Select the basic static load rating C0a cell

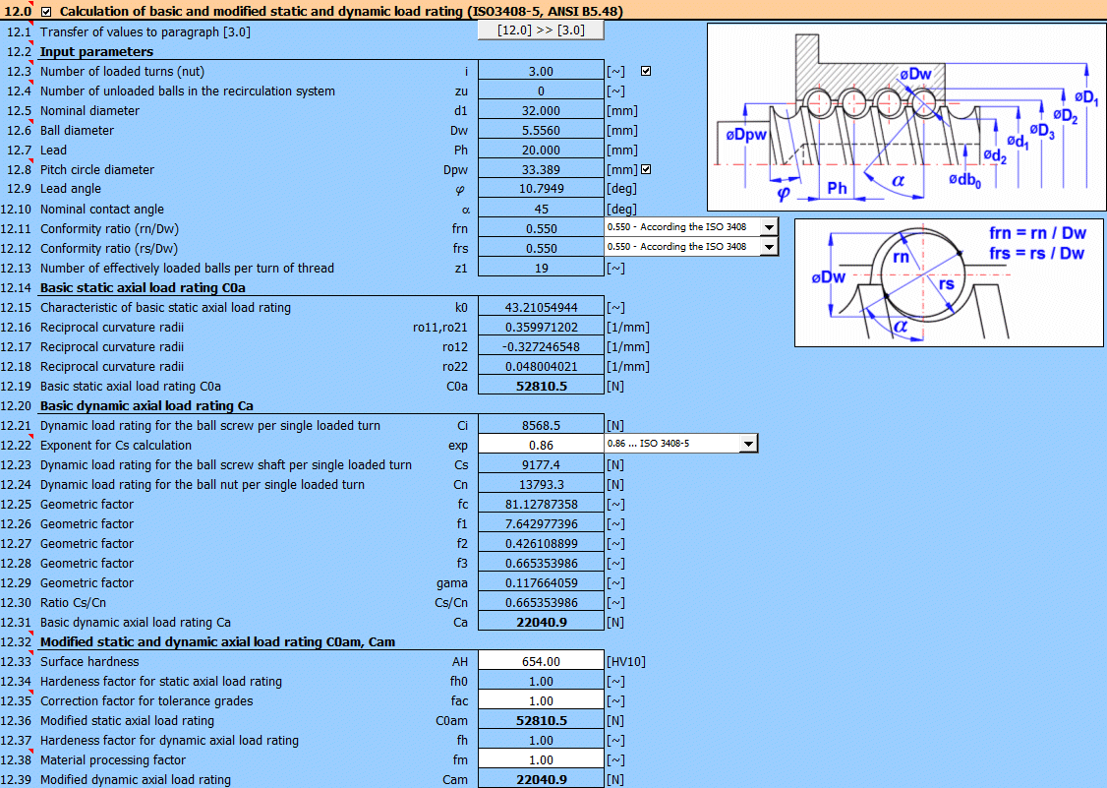[x=540, y=386]
